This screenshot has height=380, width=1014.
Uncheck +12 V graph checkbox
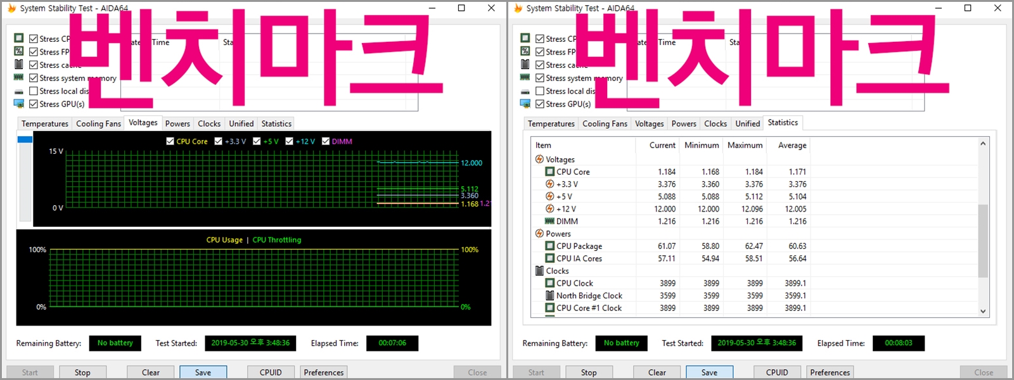point(290,141)
